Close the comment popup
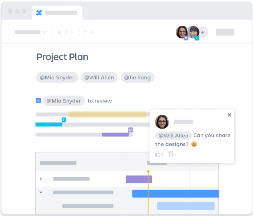 click(x=229, y=115)
